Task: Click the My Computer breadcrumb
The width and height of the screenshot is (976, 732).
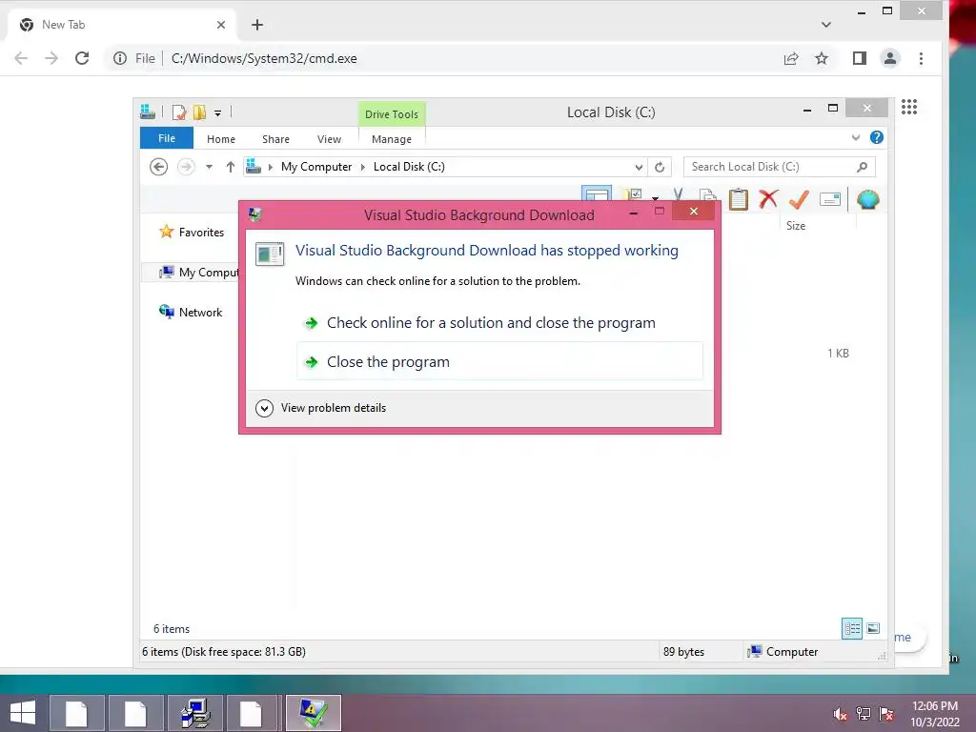Action: click(316, 167)
